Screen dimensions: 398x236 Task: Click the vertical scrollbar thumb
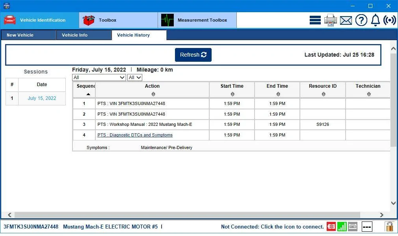393,100
